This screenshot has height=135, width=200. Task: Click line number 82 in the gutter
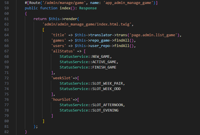(x=7, y=132)
